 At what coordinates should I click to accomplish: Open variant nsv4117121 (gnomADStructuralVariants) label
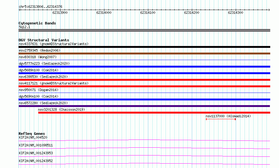pos(54,83)
